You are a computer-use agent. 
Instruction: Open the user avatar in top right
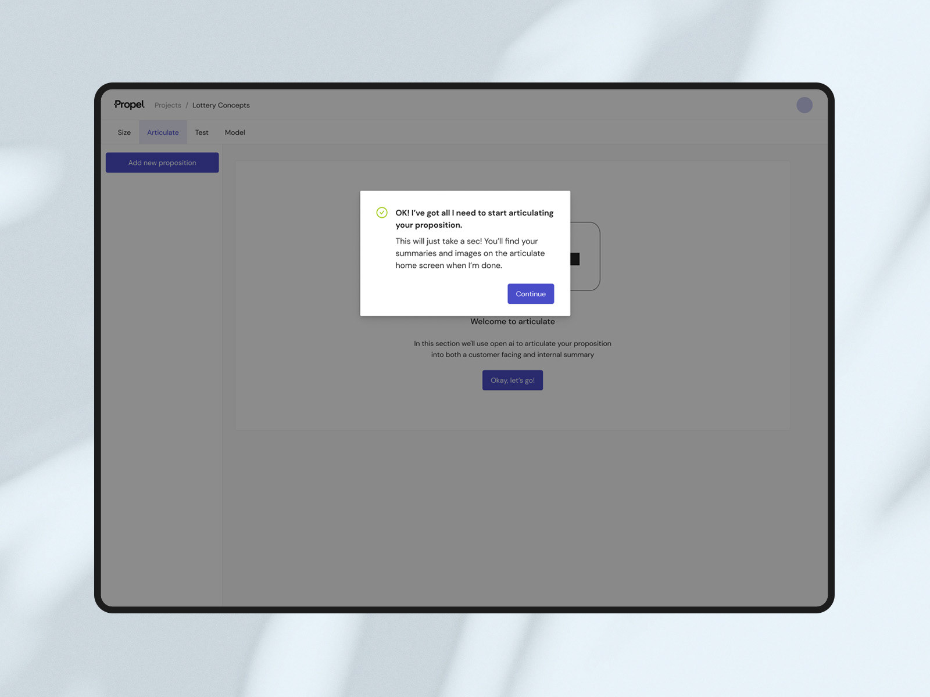click(804, 105)
